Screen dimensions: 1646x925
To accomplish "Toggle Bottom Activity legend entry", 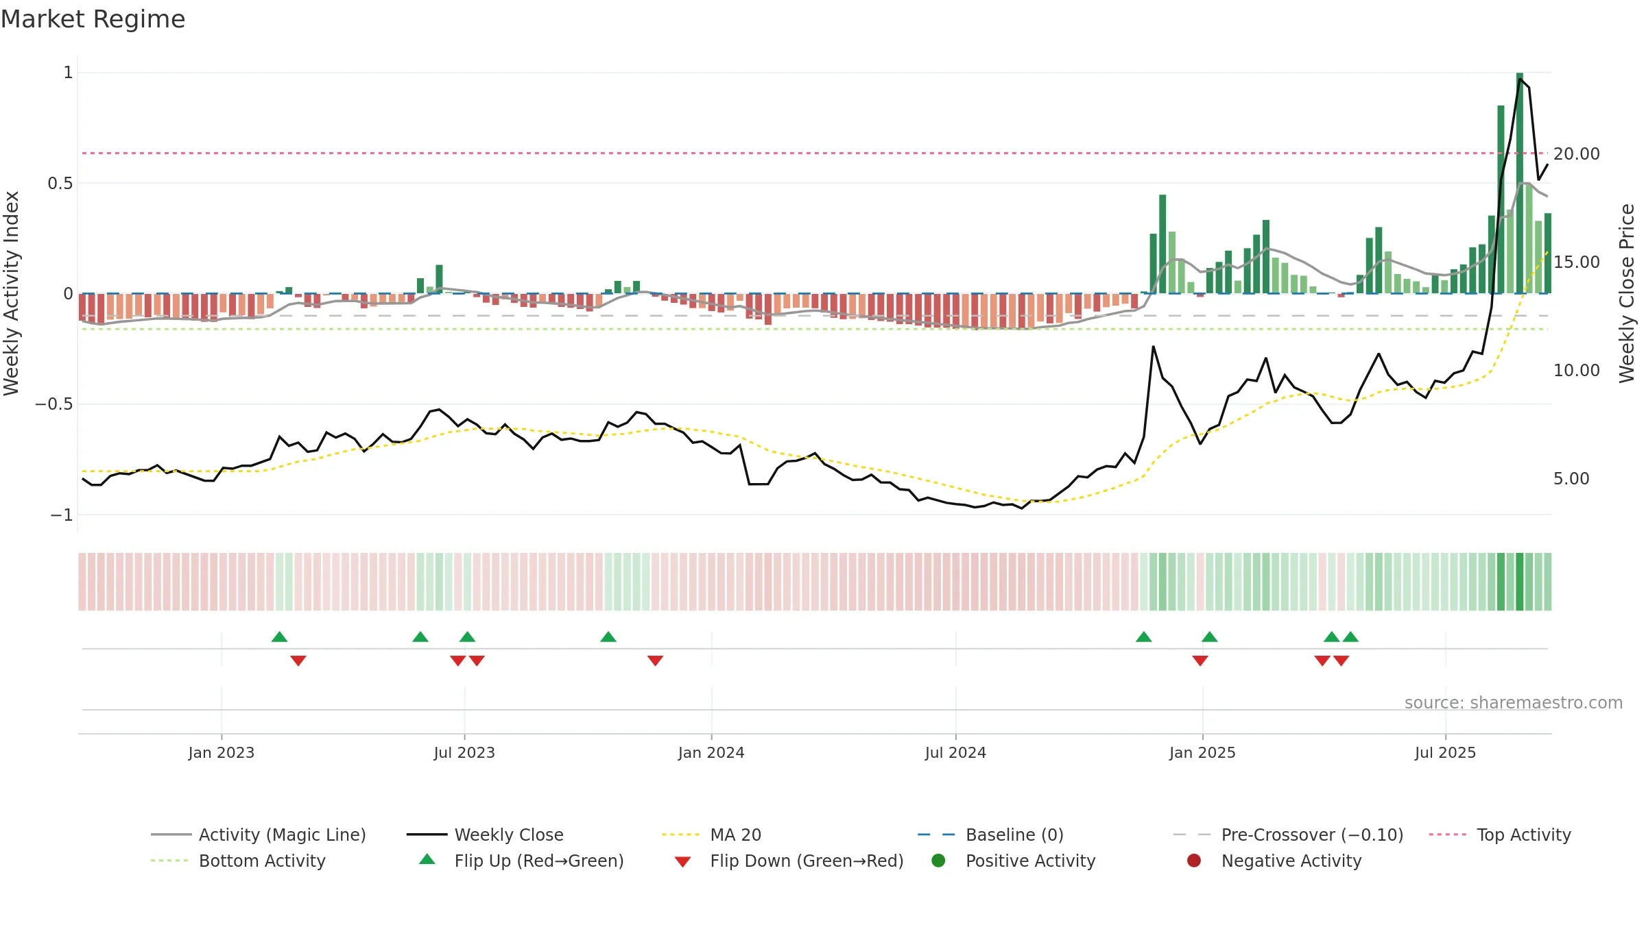I will (238, 861).
